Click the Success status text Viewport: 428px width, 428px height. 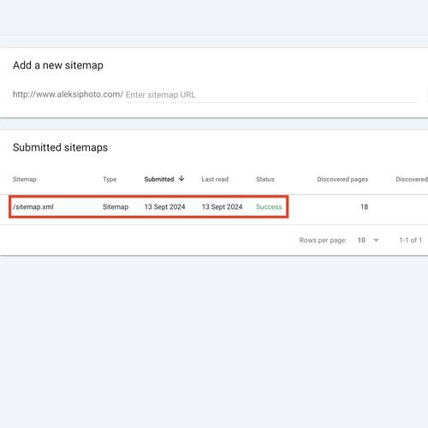(269, 207)
